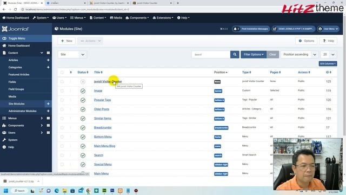Select the Older Posts checkbox
Image resolution: width=346 pixels, height=195 pixels.
pos(62,109)
